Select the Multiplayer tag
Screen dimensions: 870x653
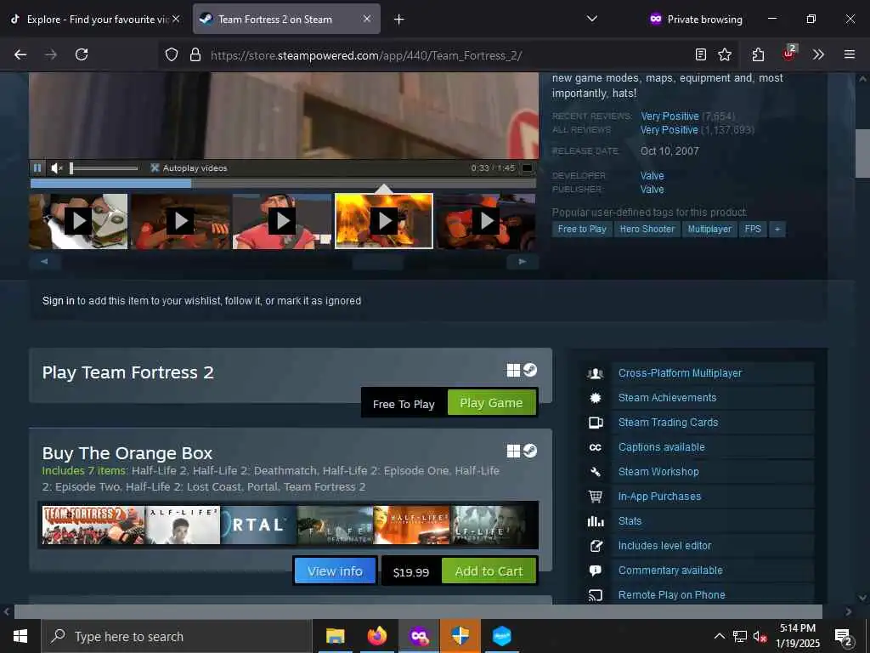click(709, 229)
